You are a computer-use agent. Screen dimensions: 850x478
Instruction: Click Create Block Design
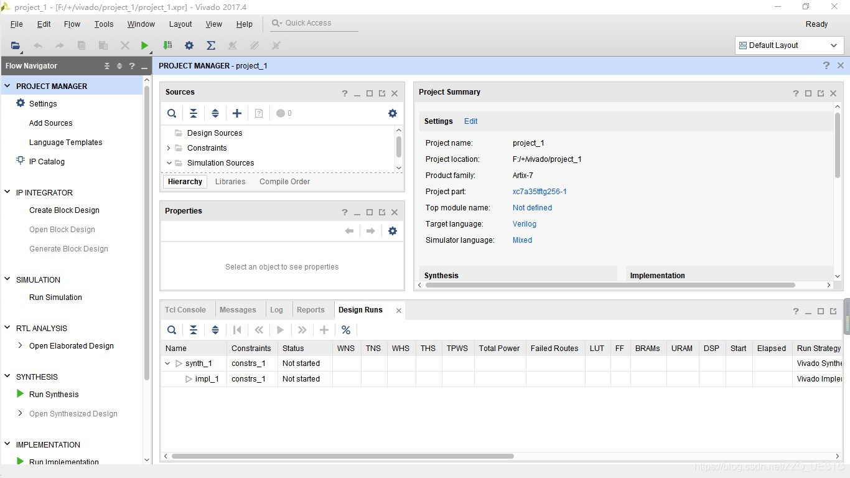(64, 210)
